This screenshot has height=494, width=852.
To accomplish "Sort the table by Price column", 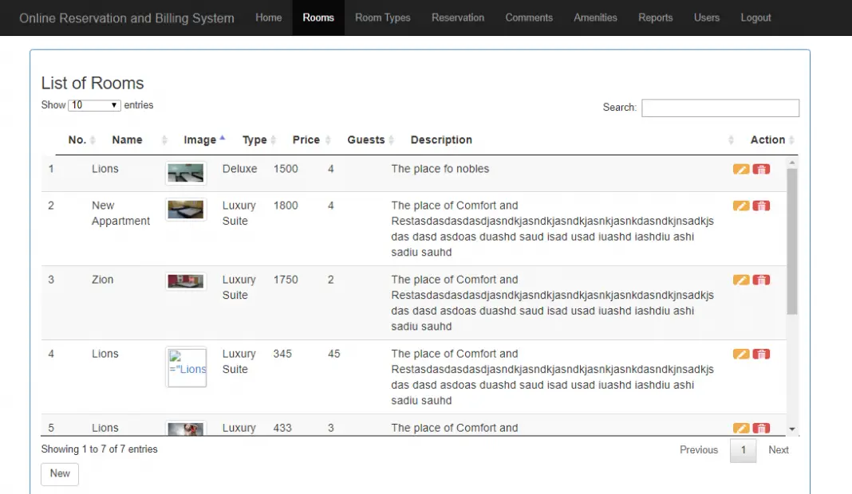I will click(x=306, y=140).
